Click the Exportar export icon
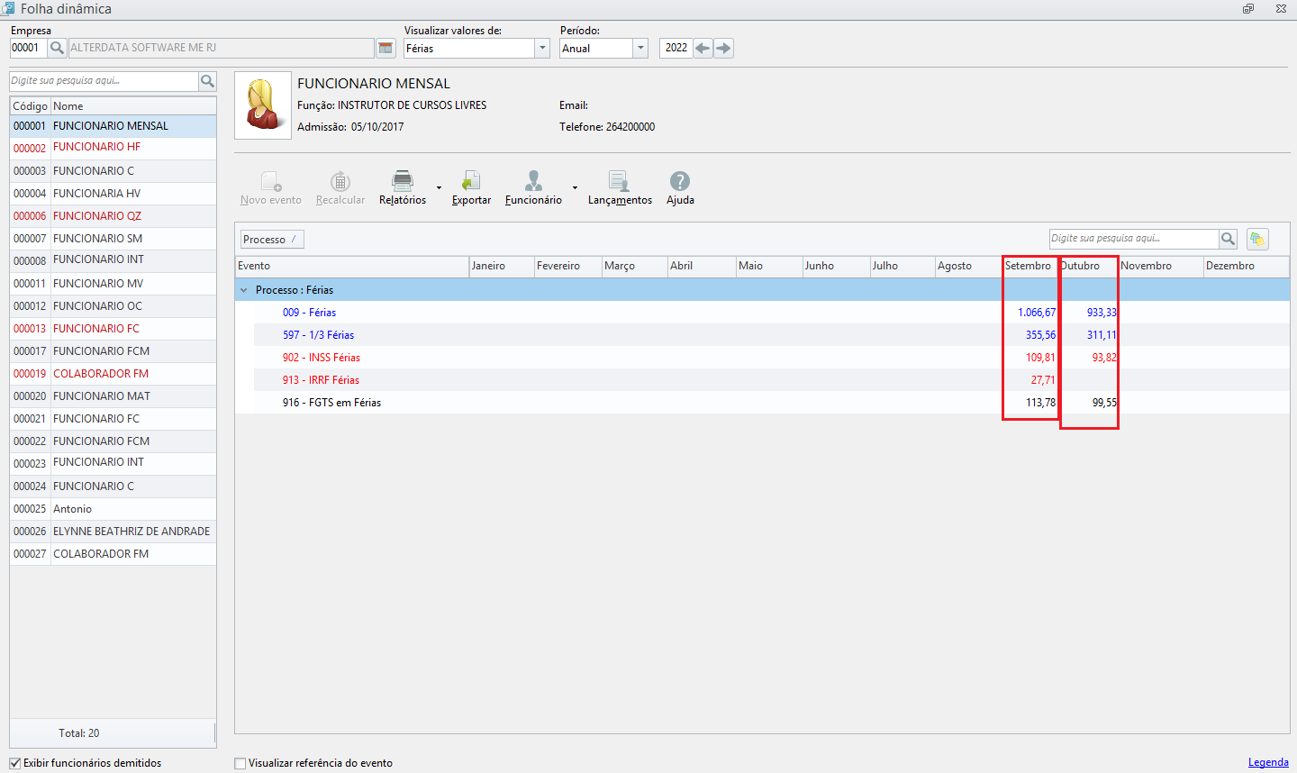The height and width of the screenshot is (773, 1297). [x=471, y=186]
